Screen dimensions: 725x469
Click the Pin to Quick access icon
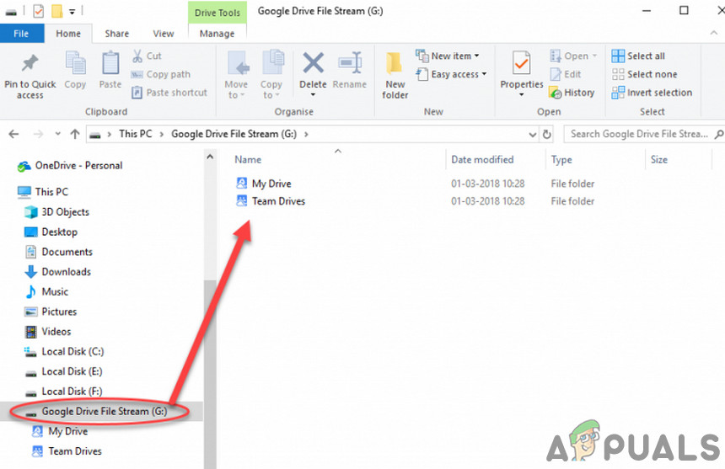tap(30, 63)
